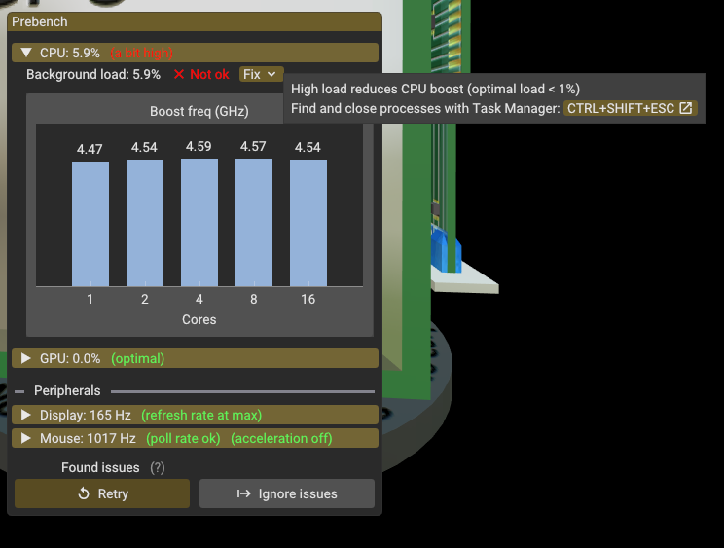Screen dimensions: 724x548
Task: Click the green 'optimal' GPU label
Action: [x=137, y=359]
